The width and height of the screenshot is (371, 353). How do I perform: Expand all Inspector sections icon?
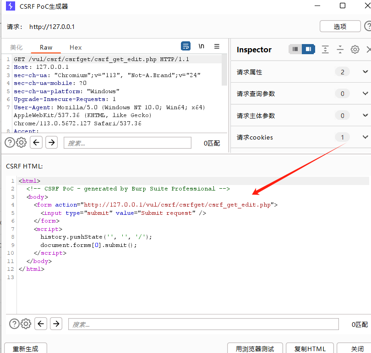[x=325, y=49]
